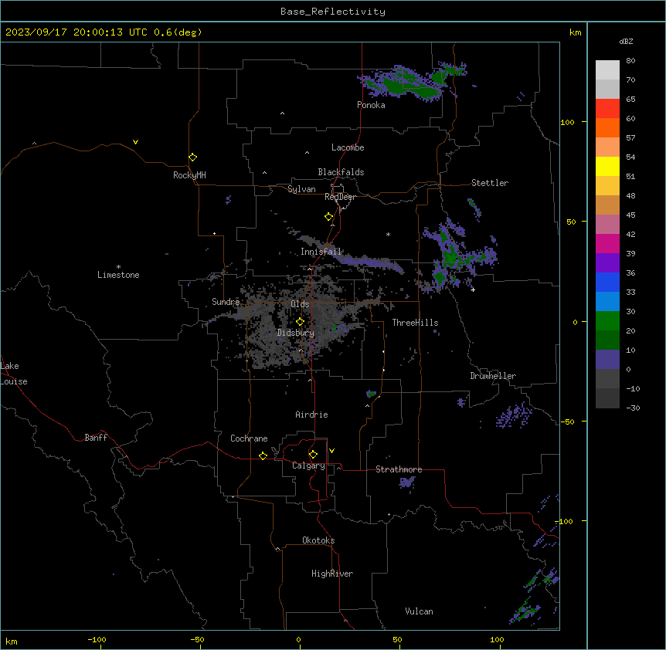Click the yellow diamond marker near RockyMH

pyautogui.click(x=192, y=157)
